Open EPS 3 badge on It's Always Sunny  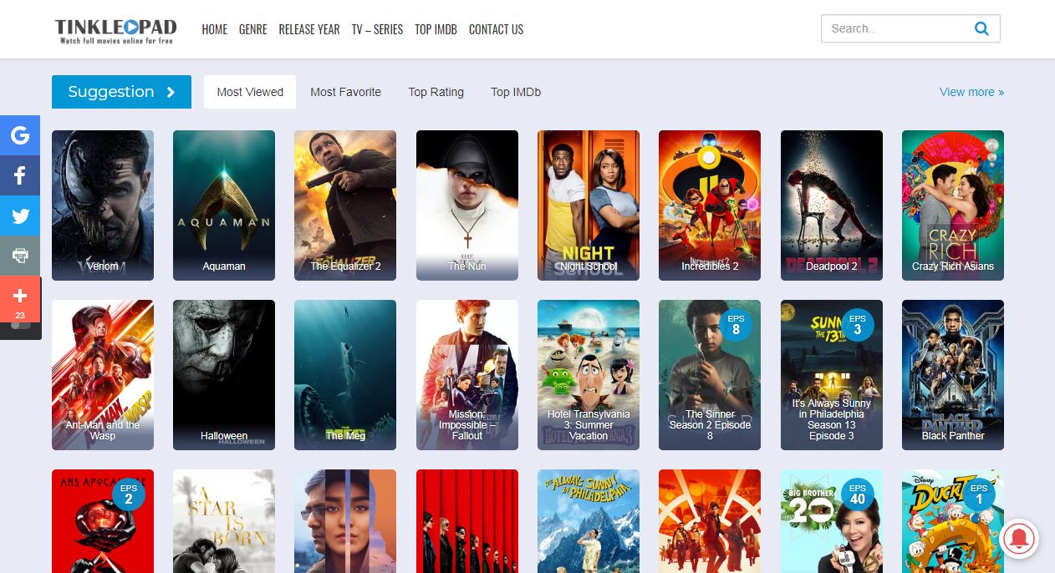coord(857,324)
